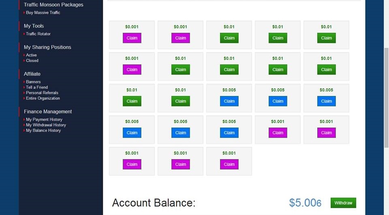This screenshot has height=215, width=389.
Task: Claim the first $0.001 reward in the top row
Action: [x=132, y=38]
